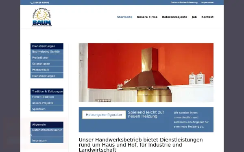
Task: Click the Heizungskonfigurator button
Action: [x=104, y=115]
